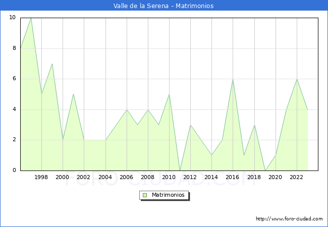Screen dimensions: 328x227
Task: Click the green Matrimonios legend swatch
Action: click(x=145, y=195)
